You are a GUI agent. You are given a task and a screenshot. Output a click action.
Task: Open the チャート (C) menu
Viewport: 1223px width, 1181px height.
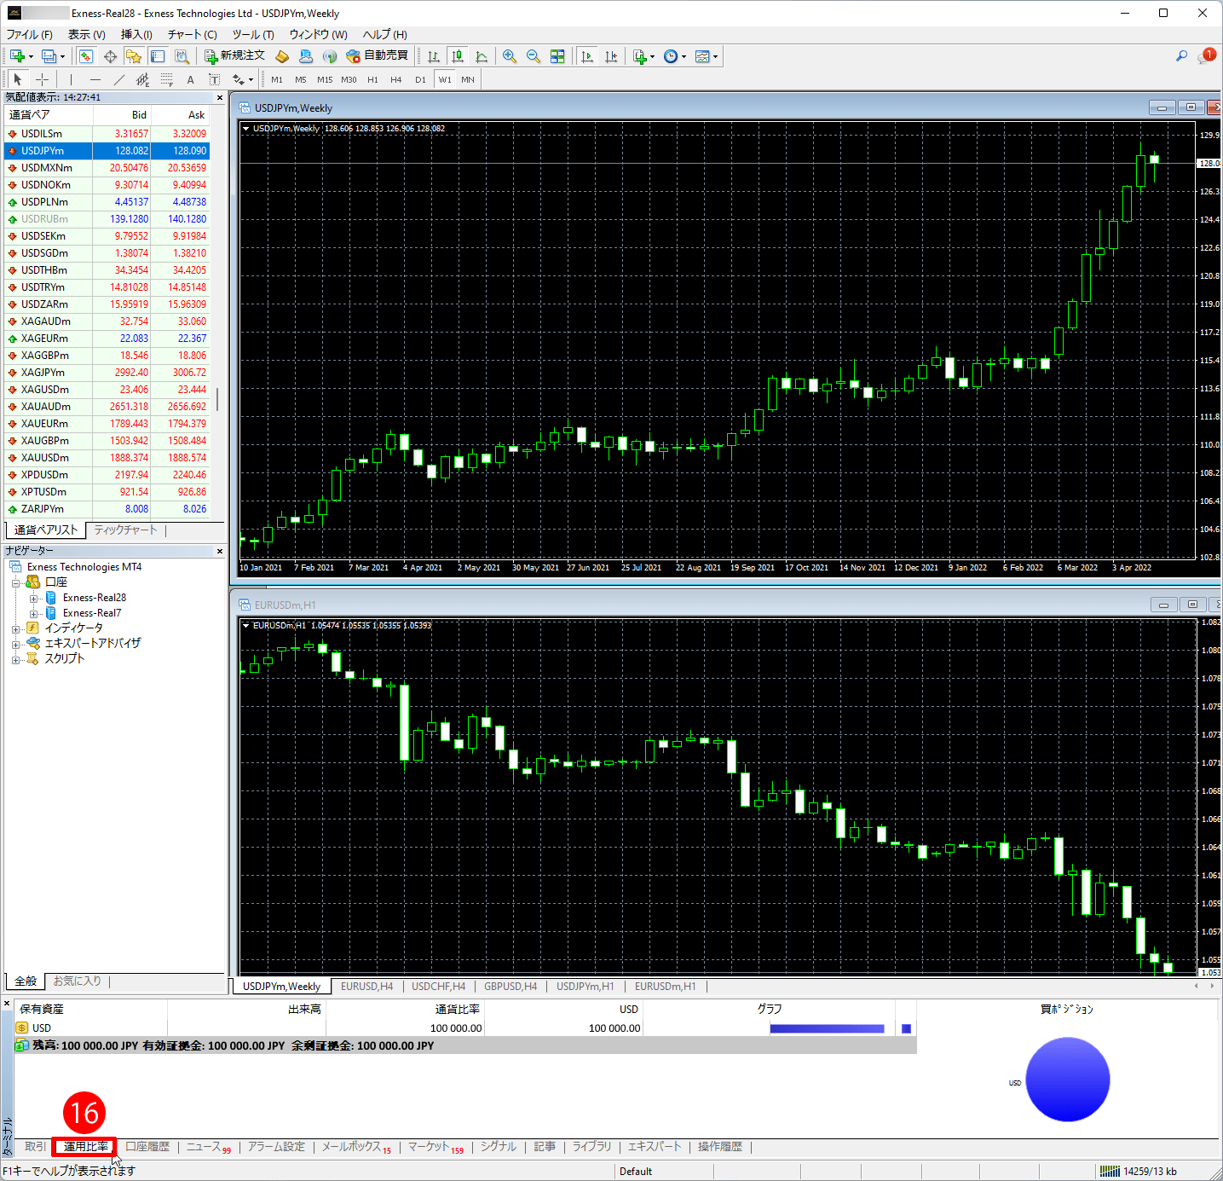click(192, 34)
